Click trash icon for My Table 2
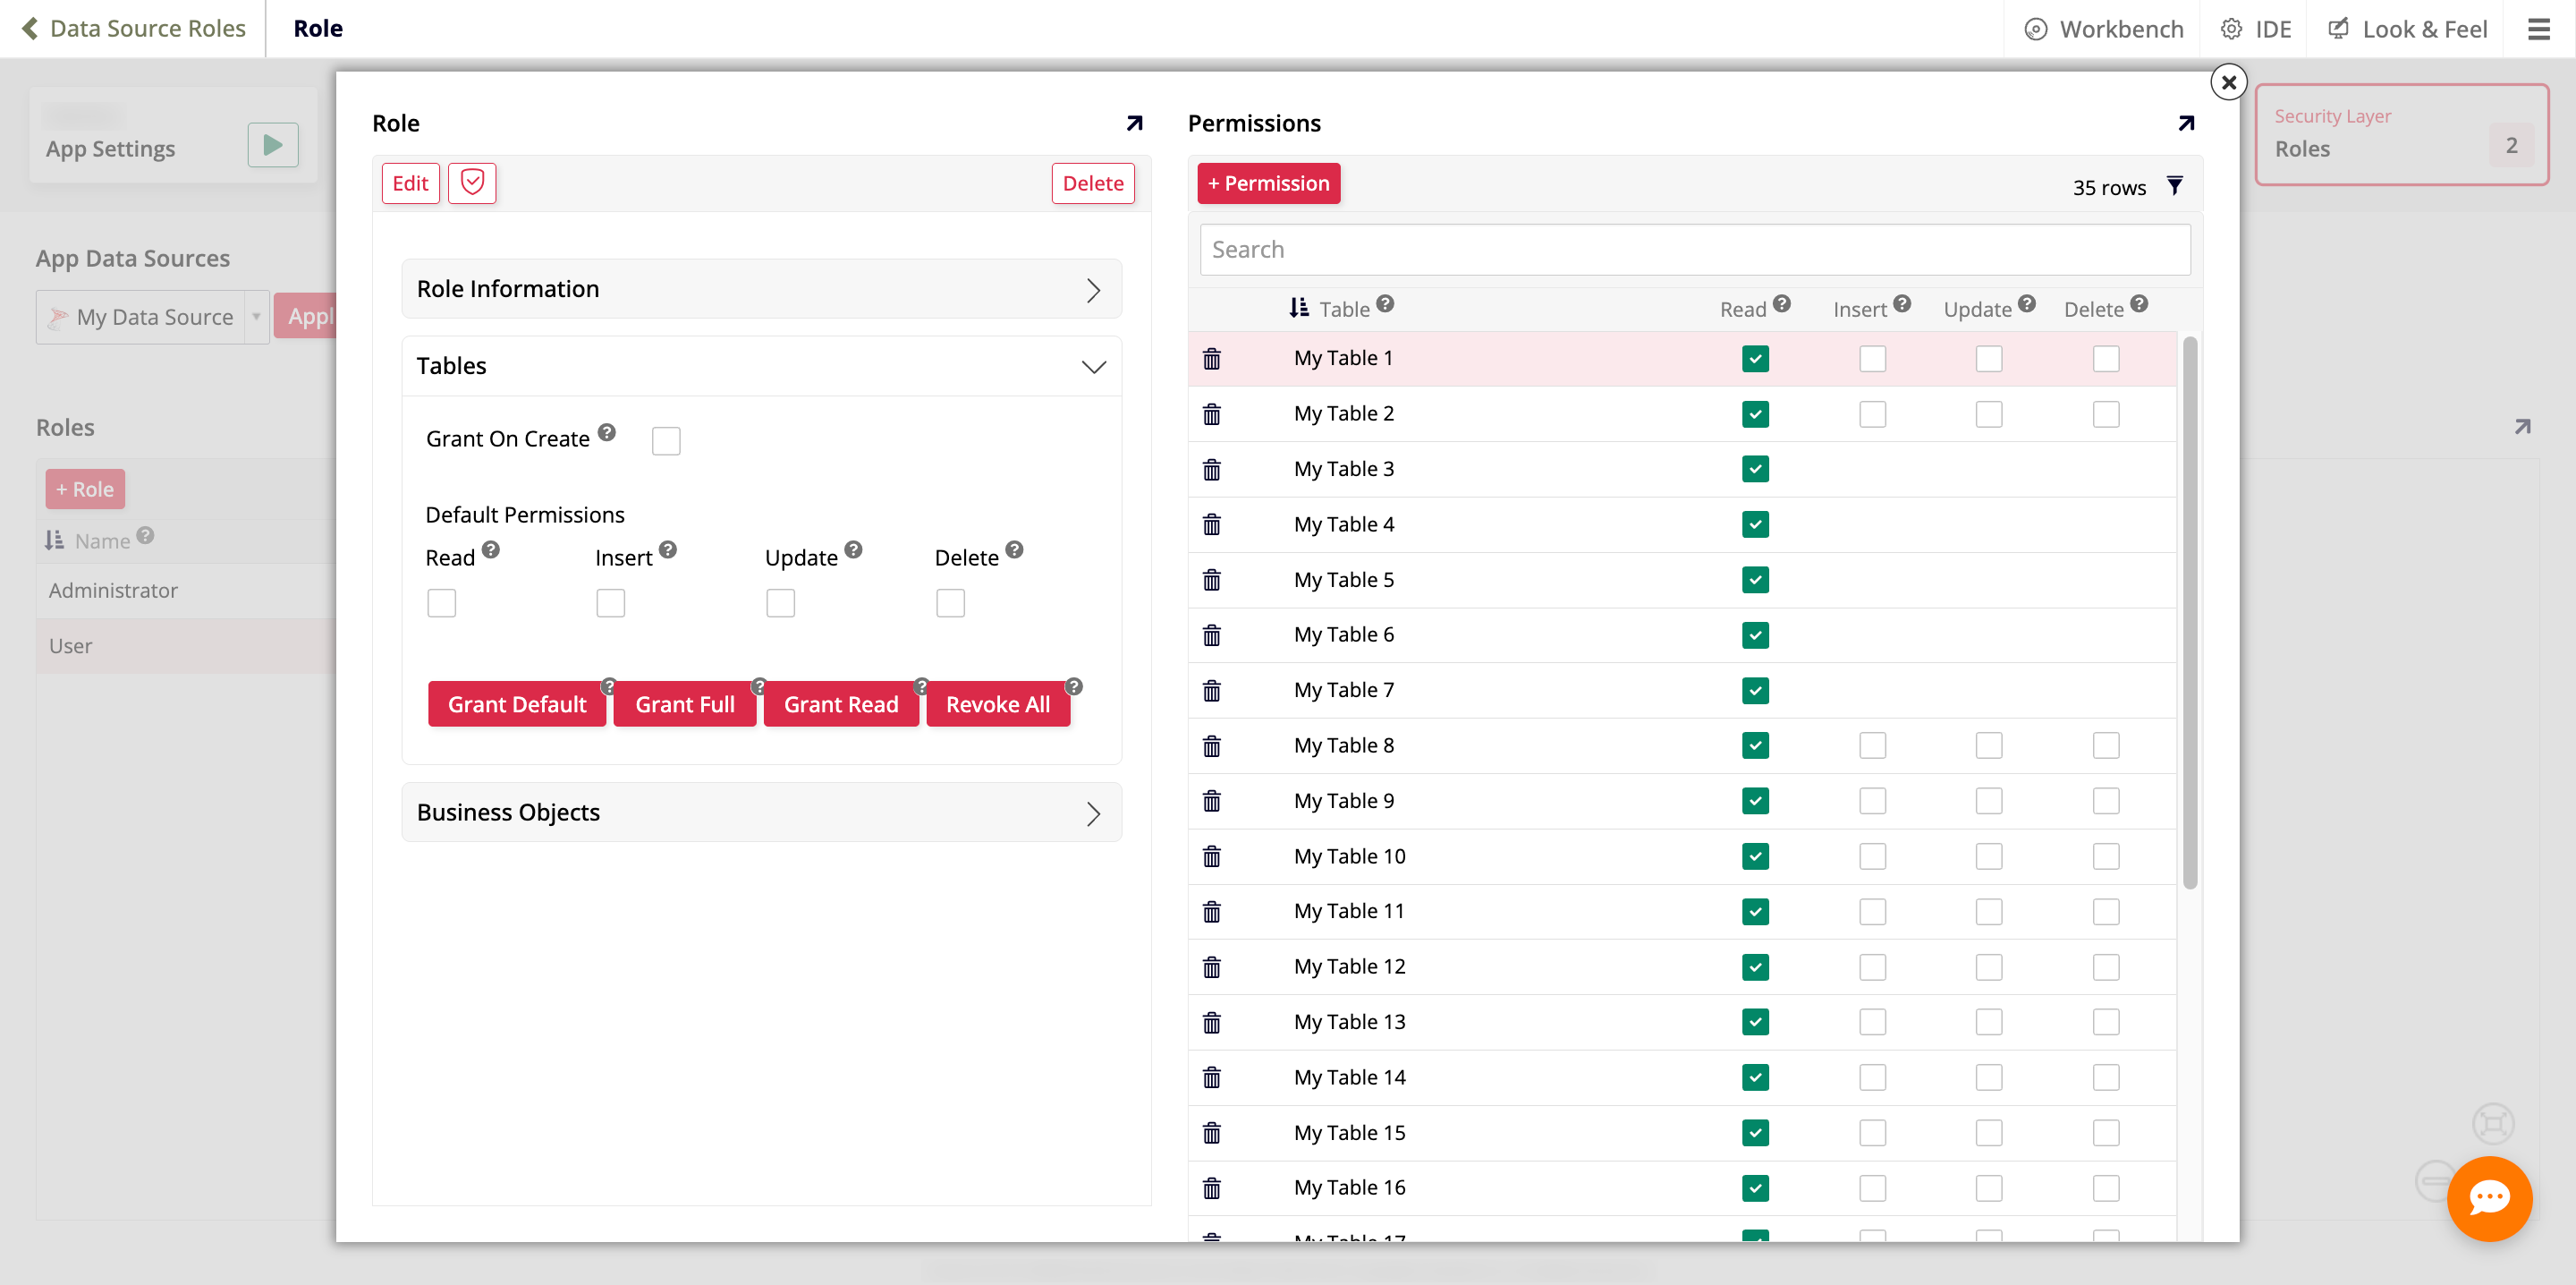The image size is (2576, 1285). pos(1212,413)
